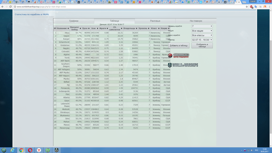Screen dimensions: 272x153
Task: Open the 'Все классы' ship class dropdown
Action: pyautogui.click(x=202, y=35)
